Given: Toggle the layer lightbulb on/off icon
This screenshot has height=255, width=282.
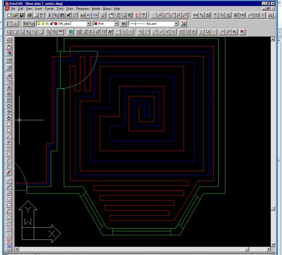Looking at the screenshot, I should 39,24.
